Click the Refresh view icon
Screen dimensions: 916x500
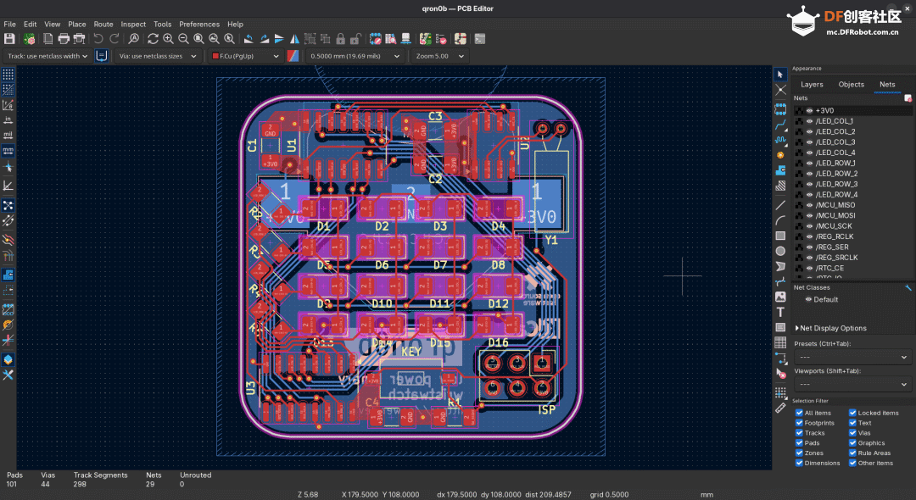point(153,39)
